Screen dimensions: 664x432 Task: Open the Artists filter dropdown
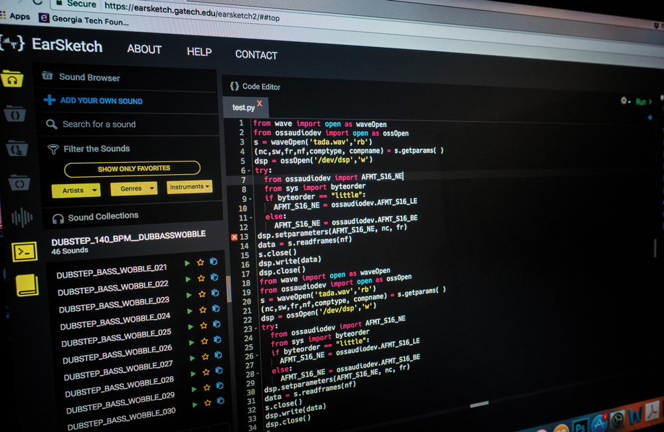(76, 190)
